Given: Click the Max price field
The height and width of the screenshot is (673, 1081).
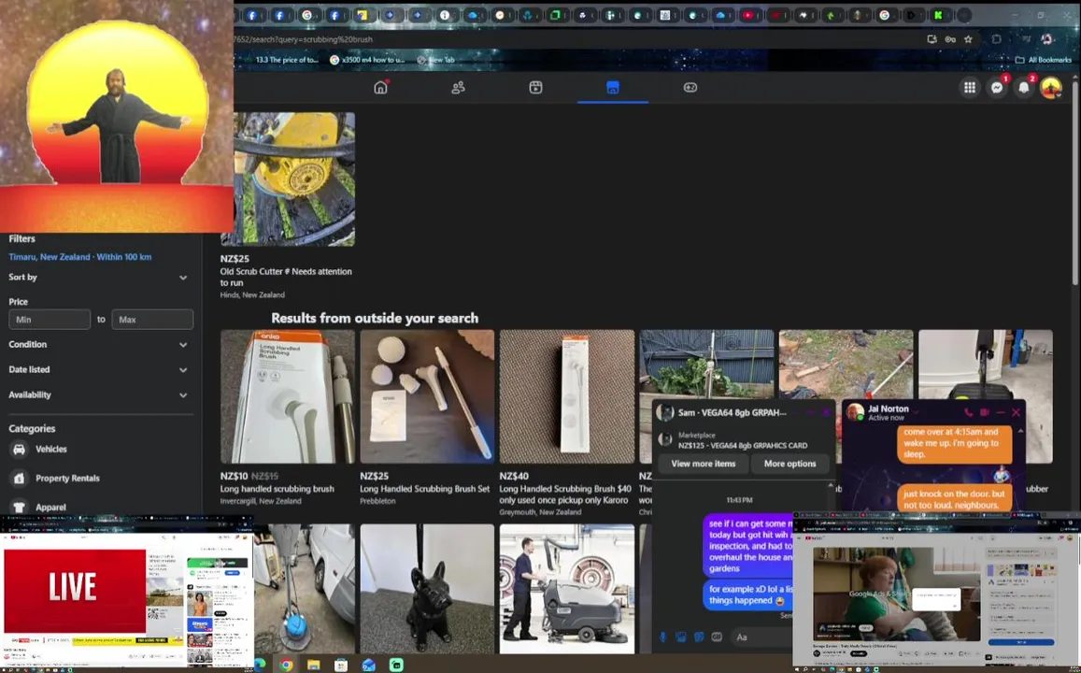Looking at the screenshot, I should coord(152,320).
